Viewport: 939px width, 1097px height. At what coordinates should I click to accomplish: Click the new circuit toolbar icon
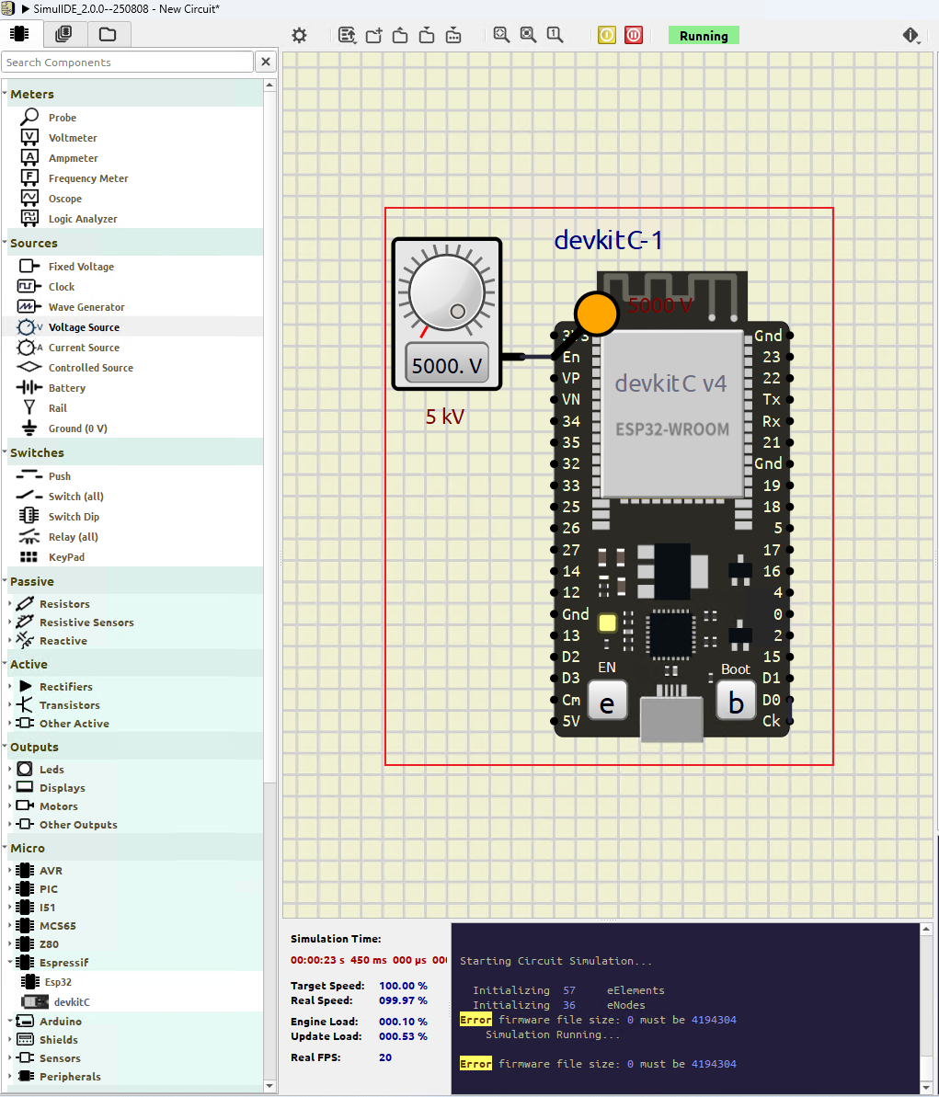pos(373,35)
